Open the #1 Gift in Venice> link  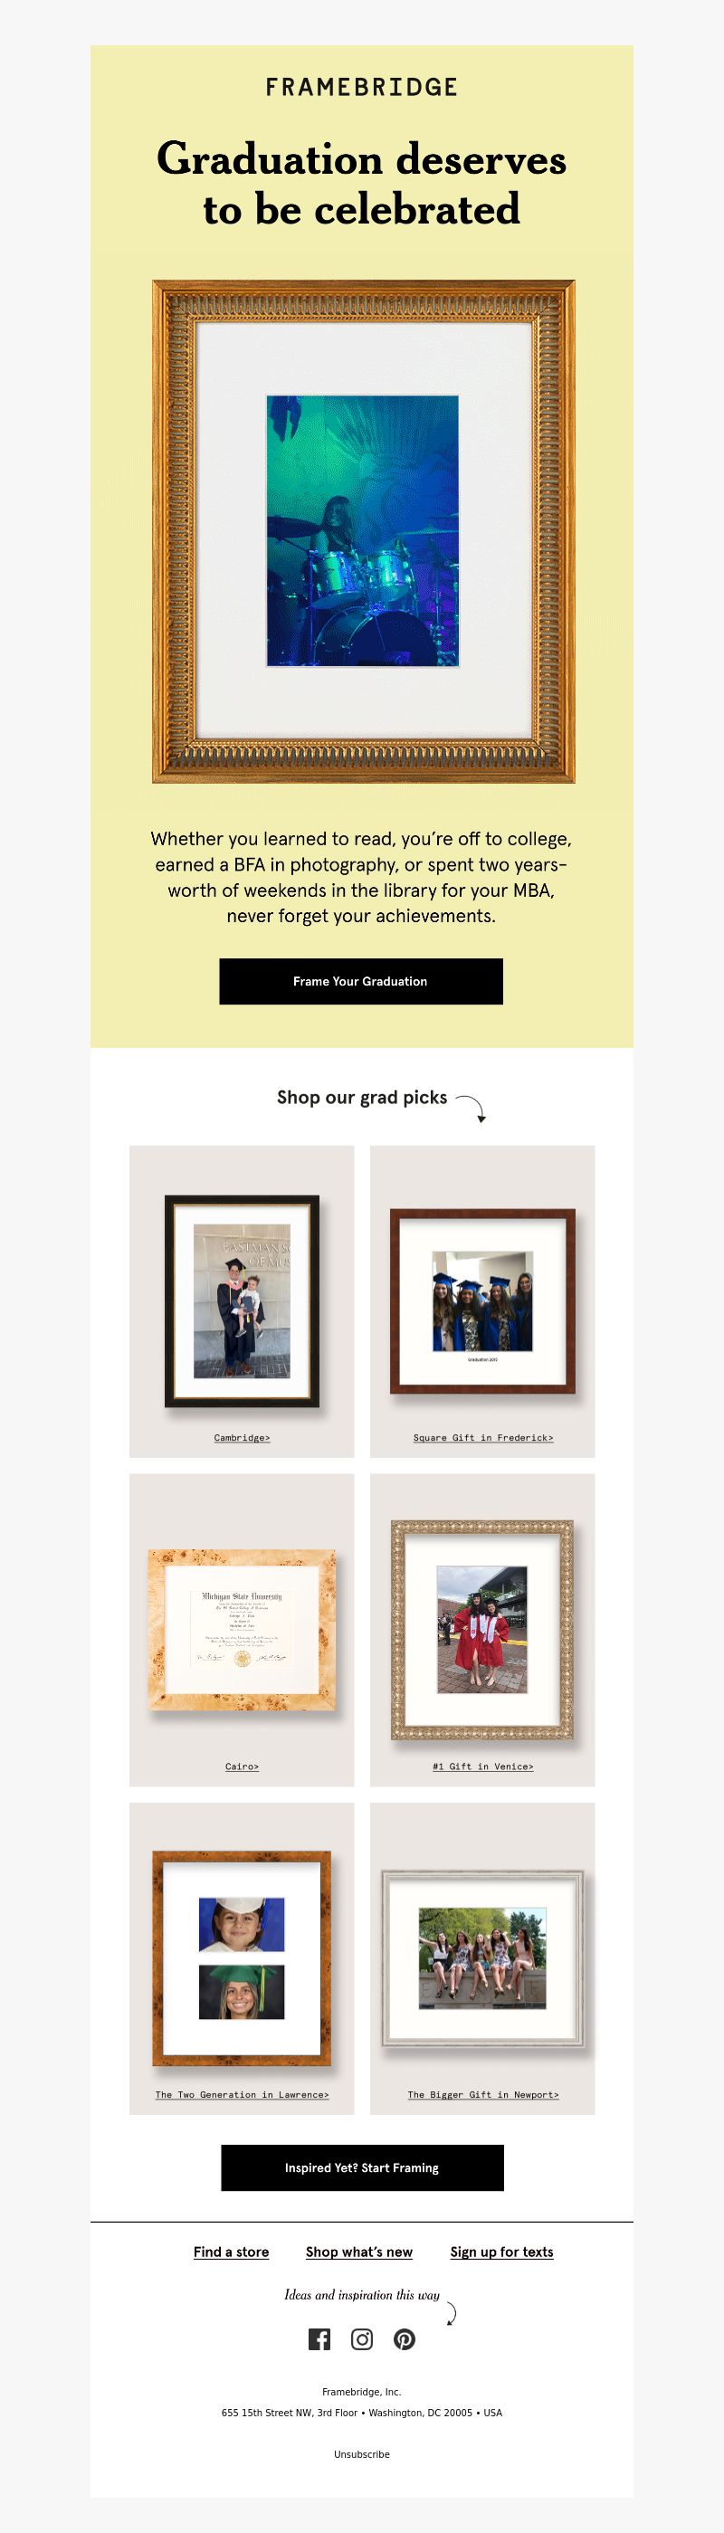(x=483, y=1766)
